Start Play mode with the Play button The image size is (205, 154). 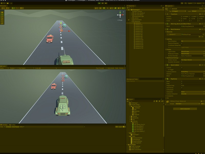point(99,3)
